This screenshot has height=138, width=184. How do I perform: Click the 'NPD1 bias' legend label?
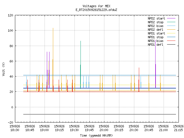156,41
